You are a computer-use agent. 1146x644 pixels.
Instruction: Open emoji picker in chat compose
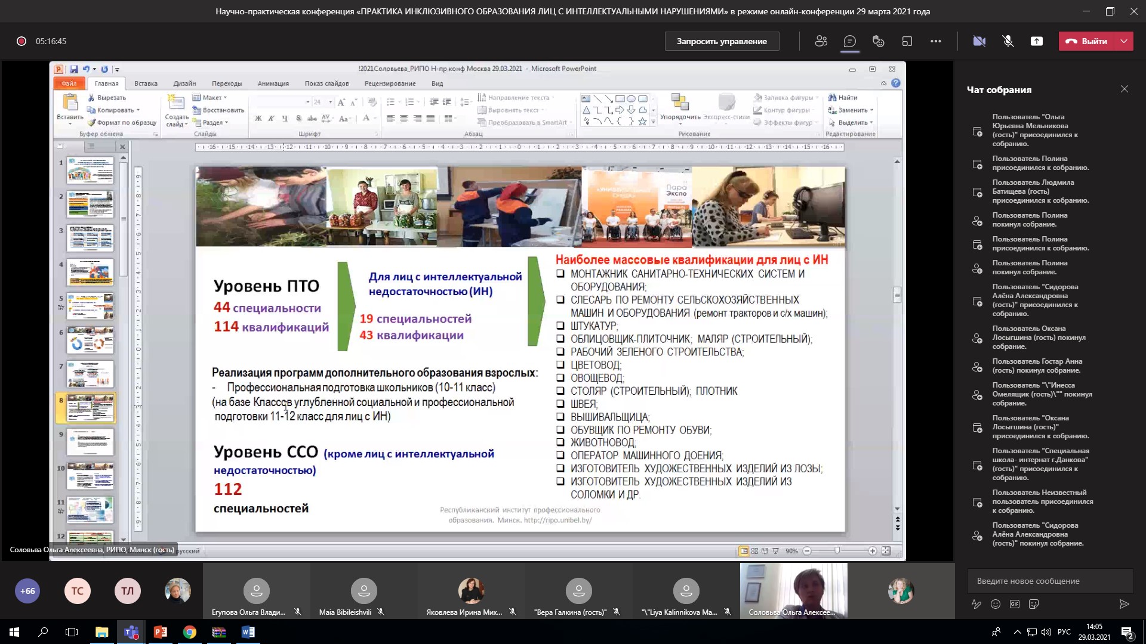pyautogui.click(x=996, y=604)
